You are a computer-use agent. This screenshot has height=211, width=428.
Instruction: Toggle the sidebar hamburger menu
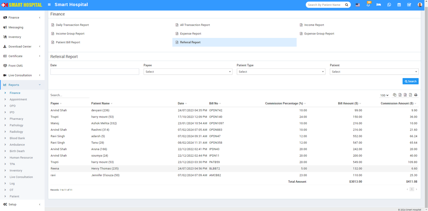pos(49,5)
